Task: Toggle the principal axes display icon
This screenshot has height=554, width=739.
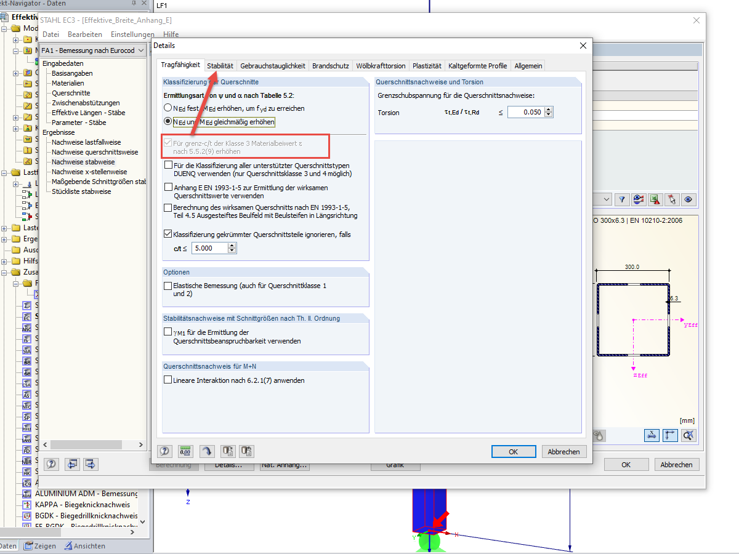Action: tap(670, 435)
